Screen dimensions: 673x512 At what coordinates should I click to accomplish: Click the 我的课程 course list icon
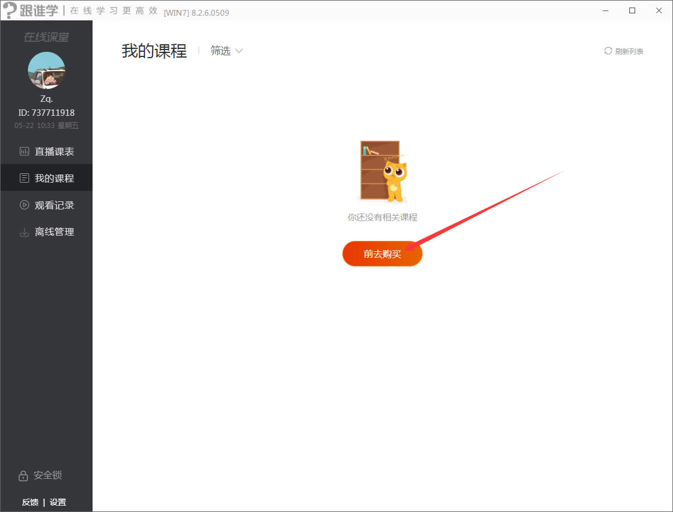click(x=24, y=177)
